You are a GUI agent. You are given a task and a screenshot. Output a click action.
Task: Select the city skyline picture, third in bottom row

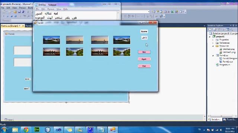pos(100,52)
